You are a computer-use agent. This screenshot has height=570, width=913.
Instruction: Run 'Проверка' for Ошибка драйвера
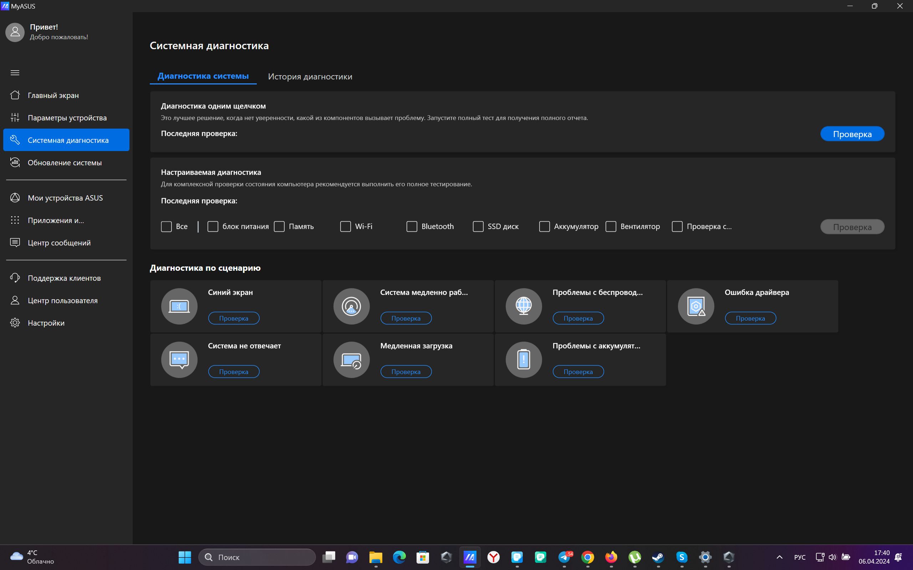pos(750,318)
